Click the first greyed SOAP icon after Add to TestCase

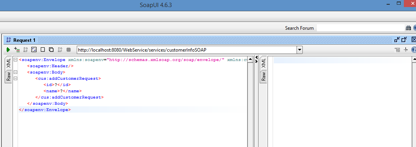tap(25, 50)
